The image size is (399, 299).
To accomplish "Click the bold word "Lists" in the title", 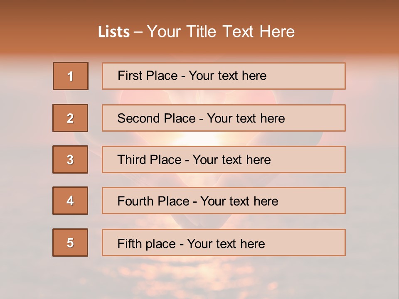I will [x=114, y=32].
